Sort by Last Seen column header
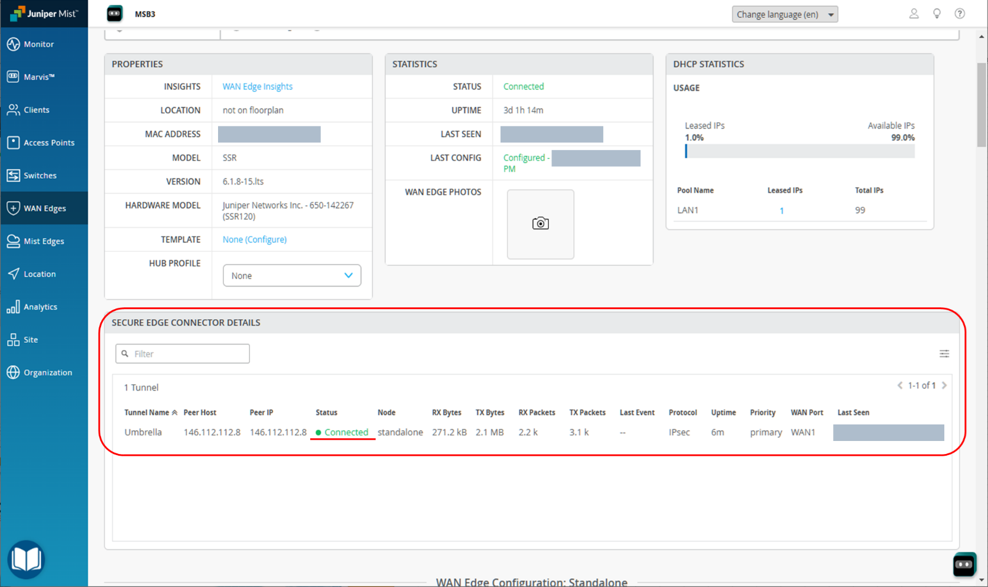 pyautogui.click(x=853, y=413)
